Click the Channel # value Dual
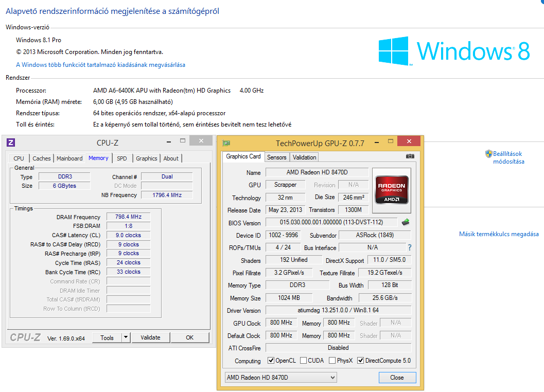The width and height of the screenshot is (544, 392). click(x=167, y=176)
